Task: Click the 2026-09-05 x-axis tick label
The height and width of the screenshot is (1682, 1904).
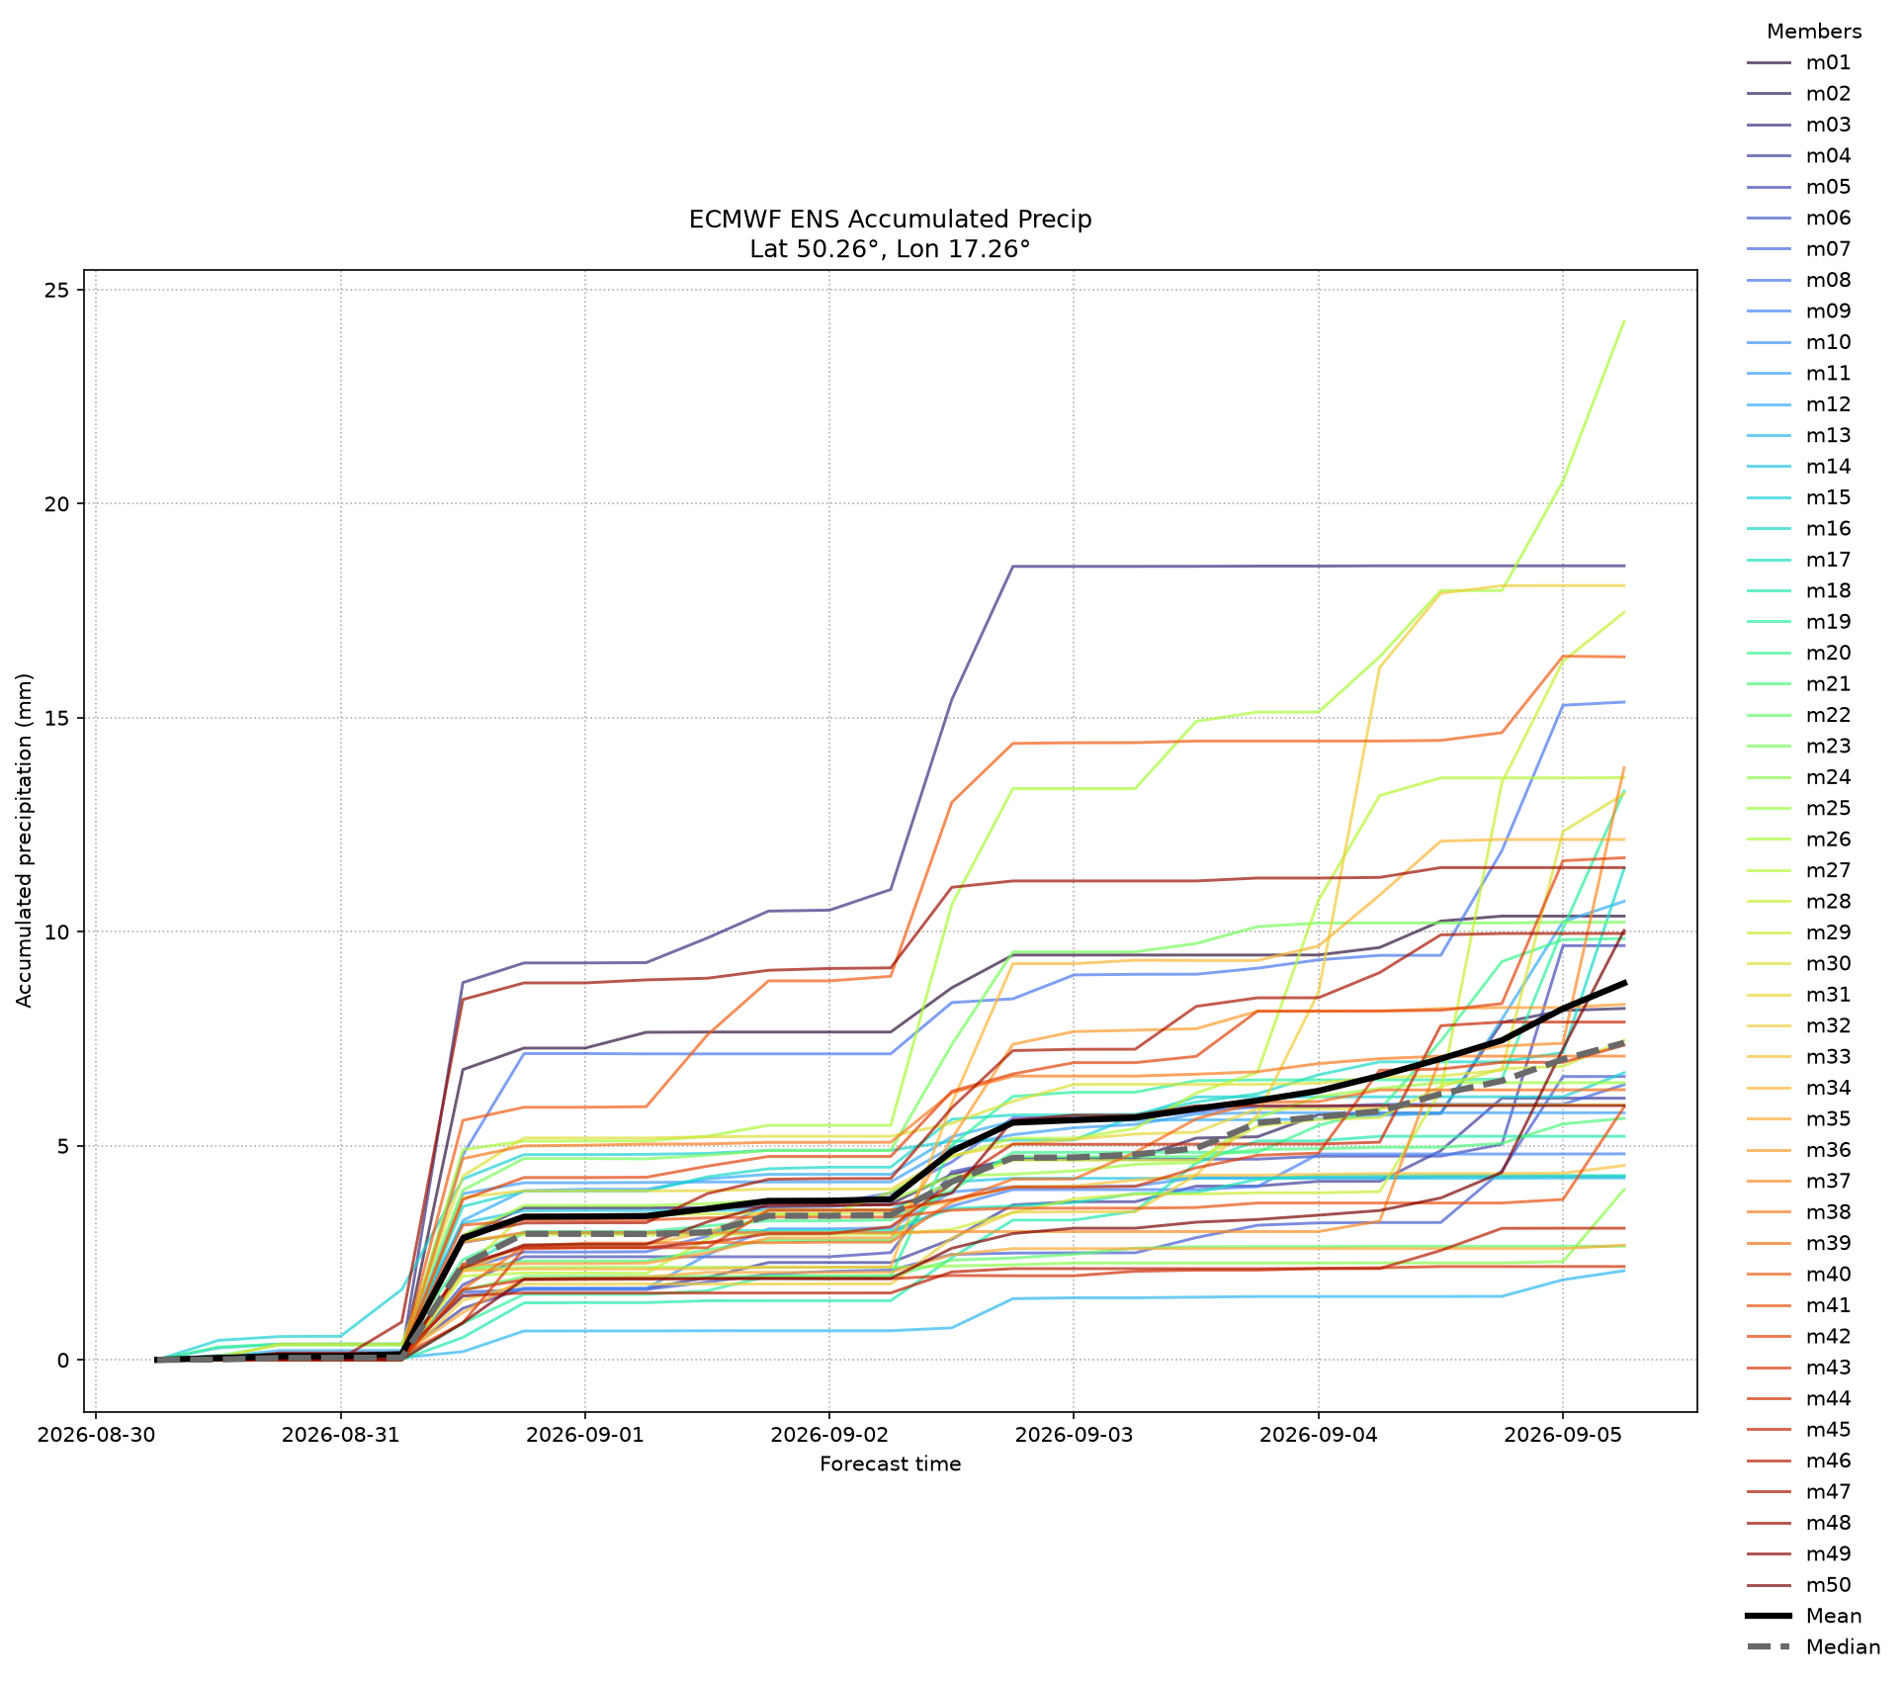Action: pyautogui.click(x=1562, y=1434)
